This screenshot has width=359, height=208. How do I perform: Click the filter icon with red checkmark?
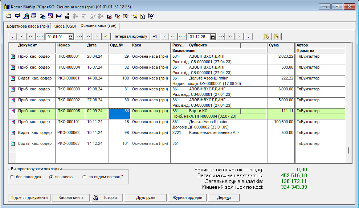pos(267,37)
